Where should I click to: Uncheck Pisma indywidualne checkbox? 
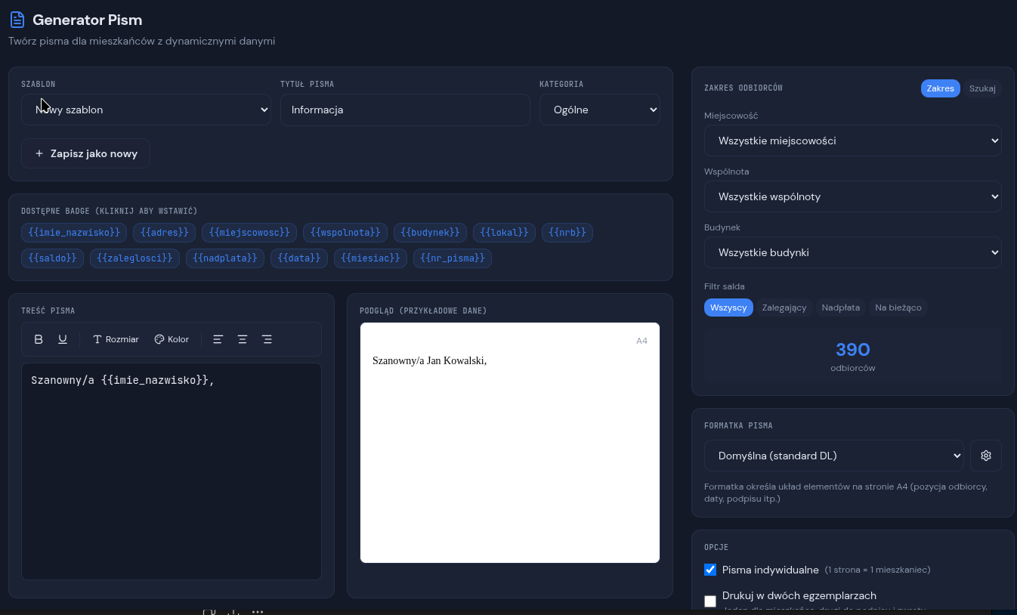pyautogui.click(x=710, y=570)
